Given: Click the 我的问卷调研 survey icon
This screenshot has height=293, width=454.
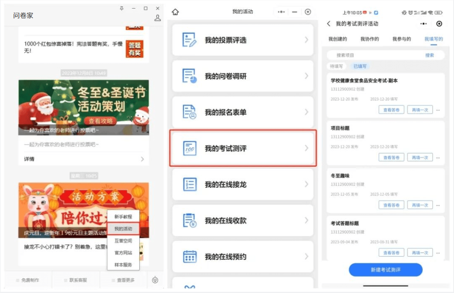Looking at the screenshot, I should point(189,76).
